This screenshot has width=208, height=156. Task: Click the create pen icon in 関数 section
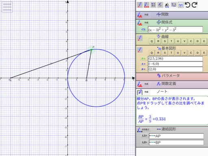140,15
